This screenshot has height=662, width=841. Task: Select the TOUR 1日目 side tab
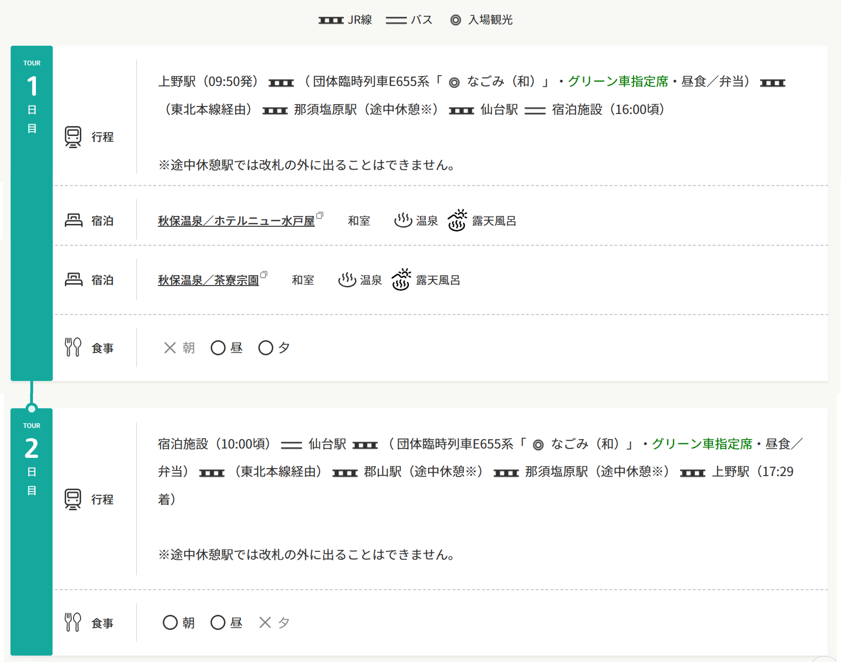point(32,213)
